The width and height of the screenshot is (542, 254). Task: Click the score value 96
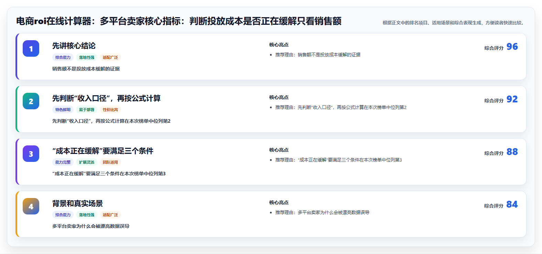coord(512,47)
